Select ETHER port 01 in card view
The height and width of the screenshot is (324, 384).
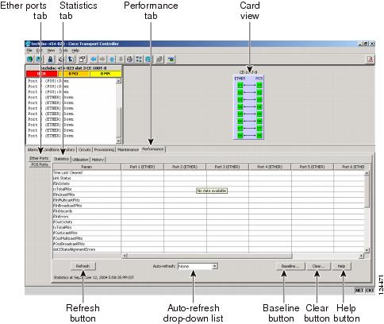(240, 85)
